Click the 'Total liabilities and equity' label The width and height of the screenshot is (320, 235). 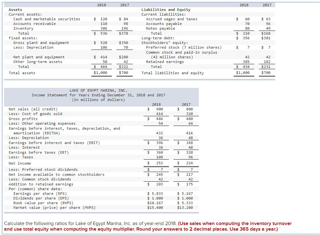(x=172, y=73)
